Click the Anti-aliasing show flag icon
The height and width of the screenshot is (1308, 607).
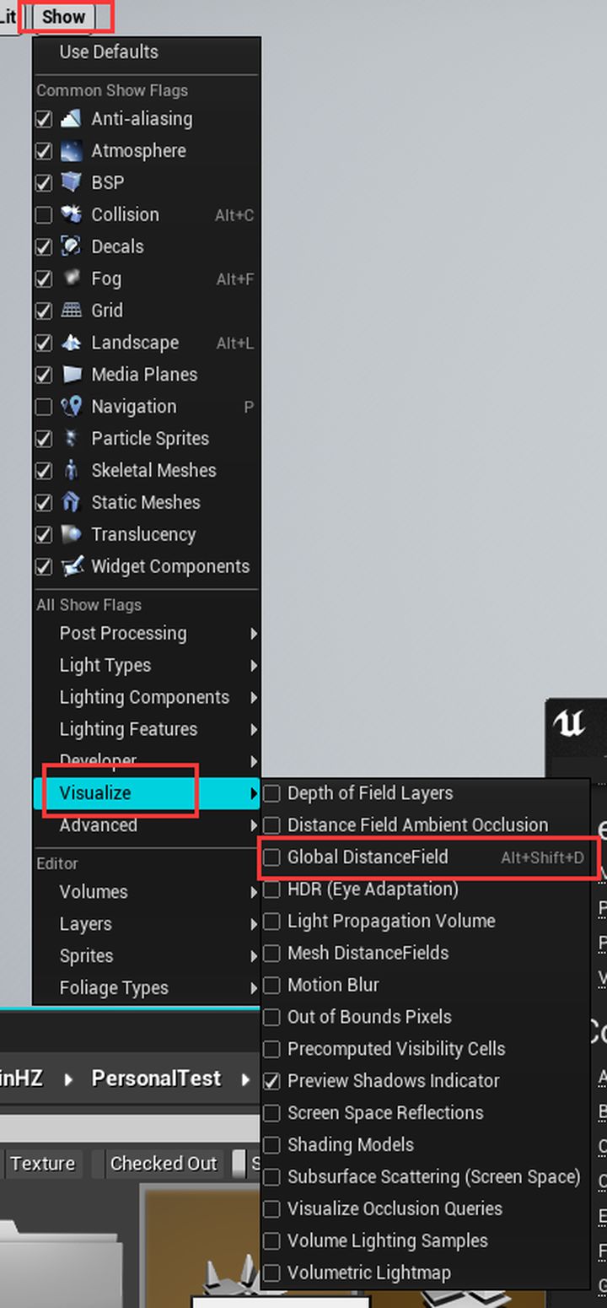coord(72,119)
